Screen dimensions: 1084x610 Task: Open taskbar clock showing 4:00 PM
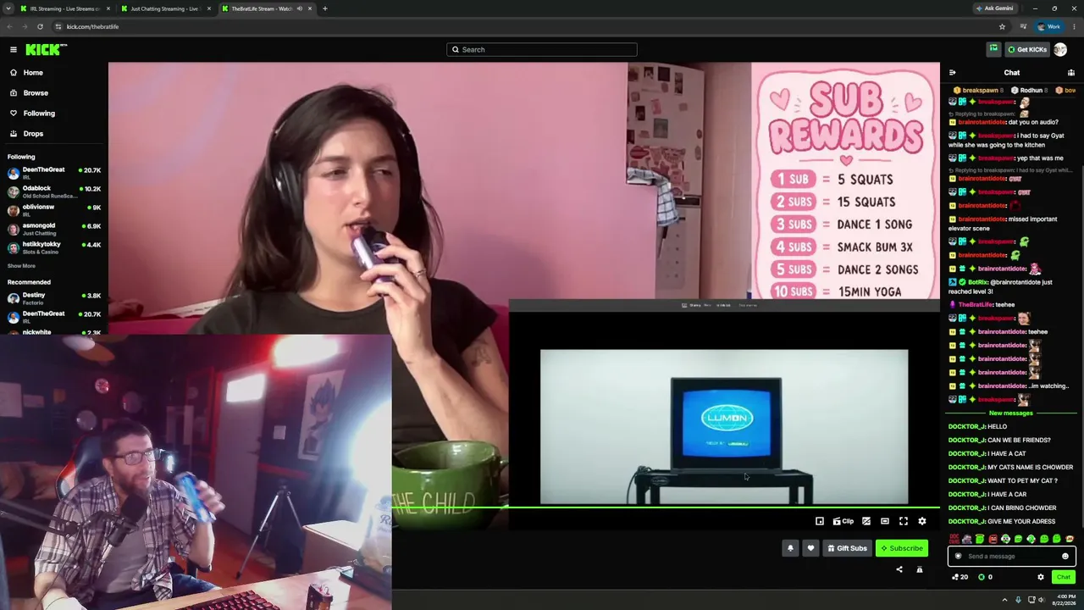(1065, 600)
